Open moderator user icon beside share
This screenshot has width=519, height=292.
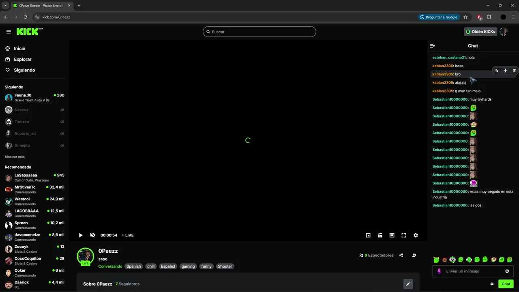pyautogui.click(x=414, y=255)
